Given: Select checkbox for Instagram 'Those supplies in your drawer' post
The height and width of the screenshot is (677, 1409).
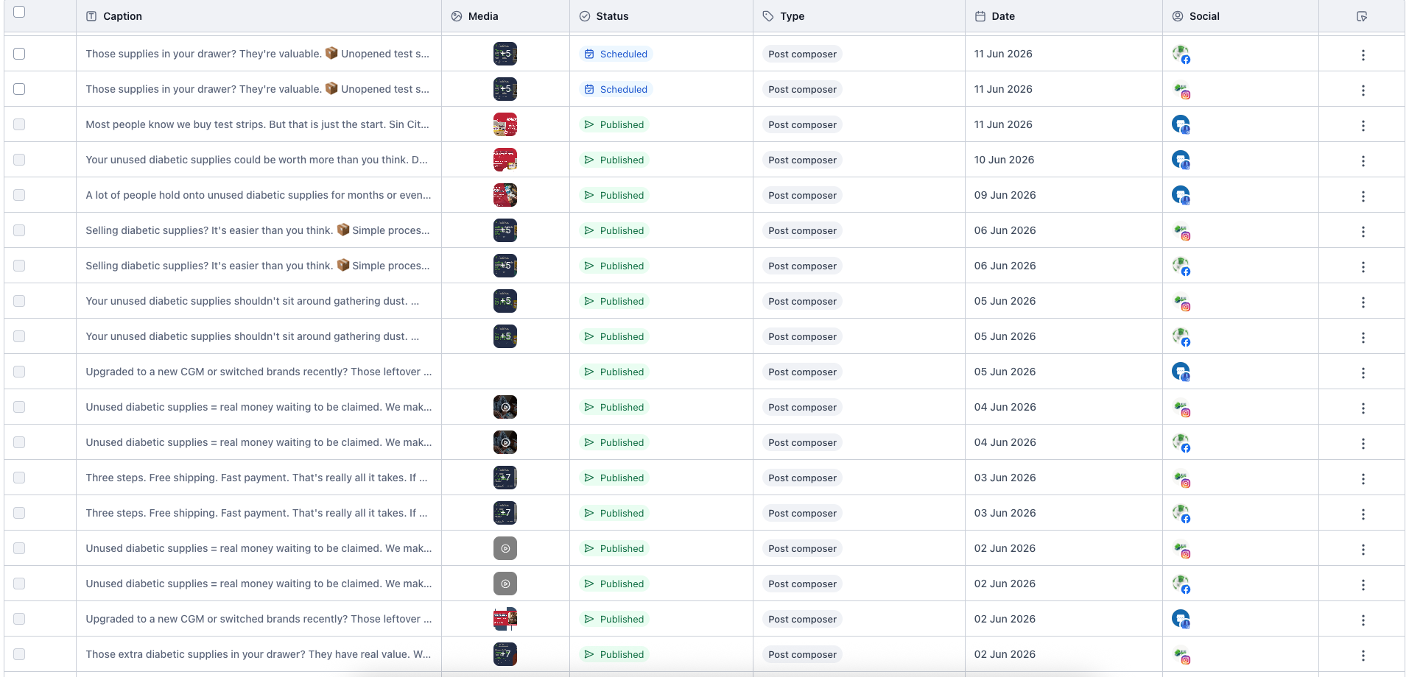Looking at the screenshot, I should click(x=19, y=89).
